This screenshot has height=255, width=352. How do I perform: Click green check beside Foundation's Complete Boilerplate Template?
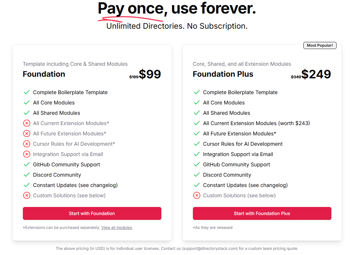coord(27,92)
